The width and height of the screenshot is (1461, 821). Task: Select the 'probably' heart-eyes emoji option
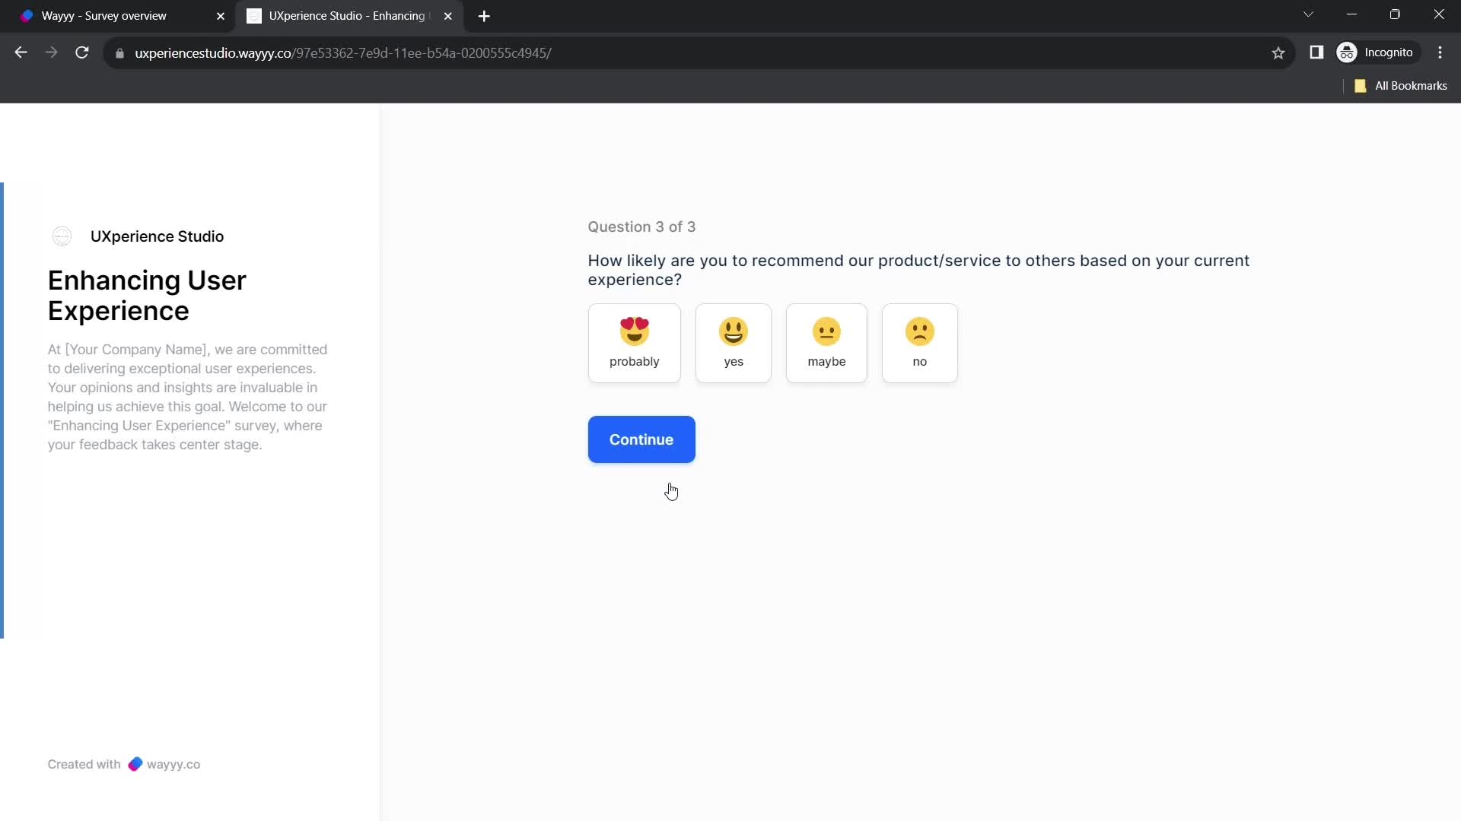pyautogui.click(x=634, y=343)
